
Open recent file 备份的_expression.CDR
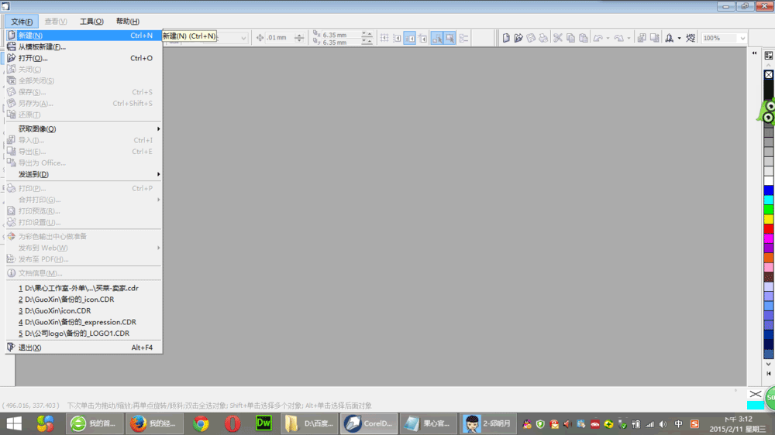84,322
